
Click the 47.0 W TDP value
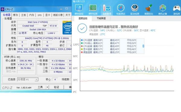click(x=53, y=26)
